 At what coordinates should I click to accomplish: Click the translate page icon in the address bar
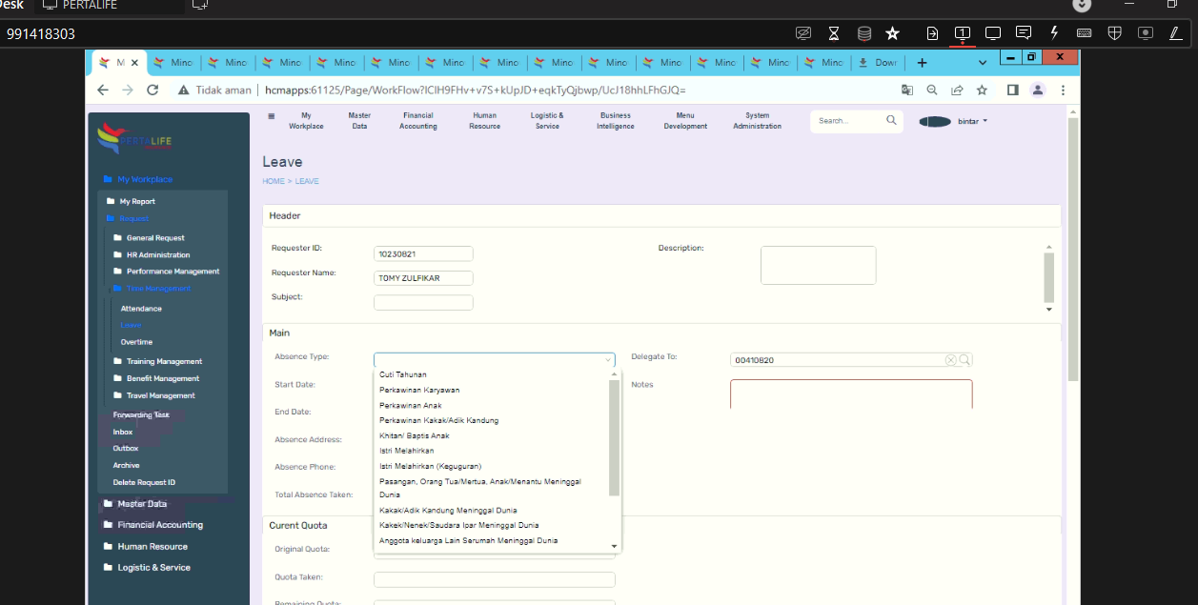pos(907,90)
